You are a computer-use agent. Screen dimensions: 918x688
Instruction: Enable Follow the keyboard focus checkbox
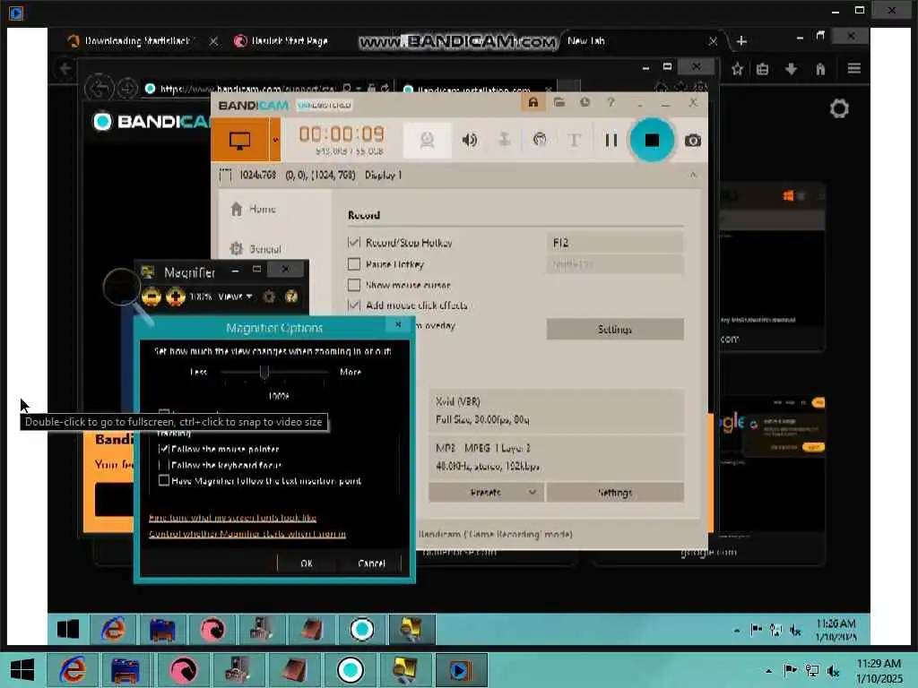164,465
